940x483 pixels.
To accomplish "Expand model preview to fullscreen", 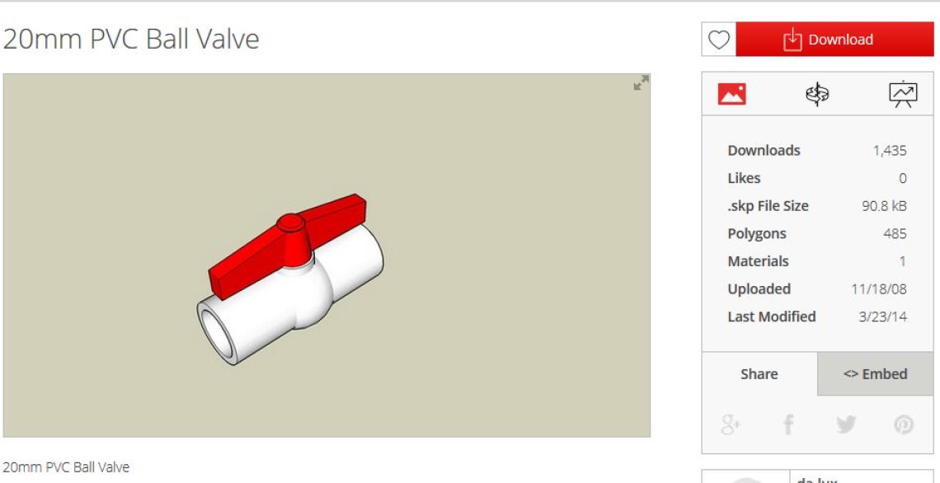I will tap(641, 83).
